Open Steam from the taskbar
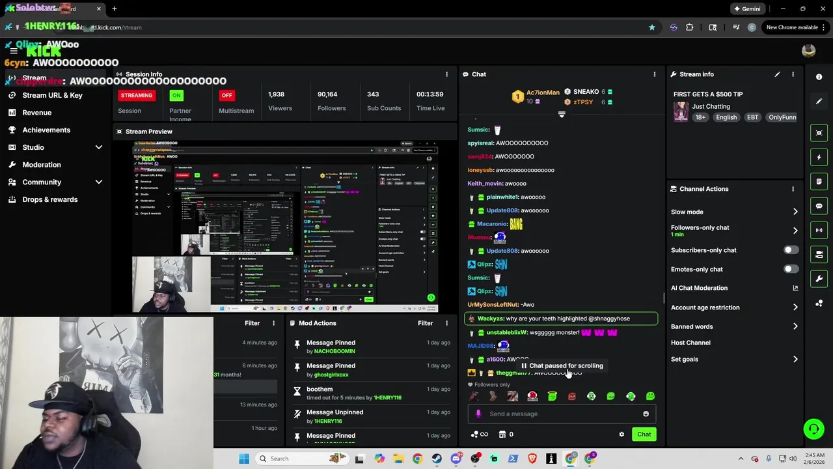833x469 pixels. coord(437,459)
